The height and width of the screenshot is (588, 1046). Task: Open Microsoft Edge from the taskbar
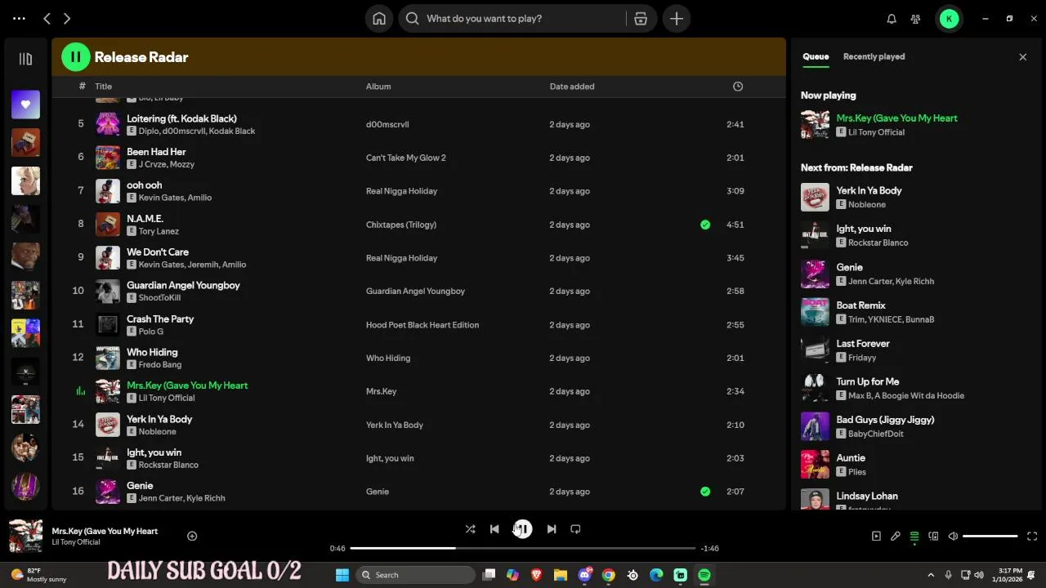(656, 575)
